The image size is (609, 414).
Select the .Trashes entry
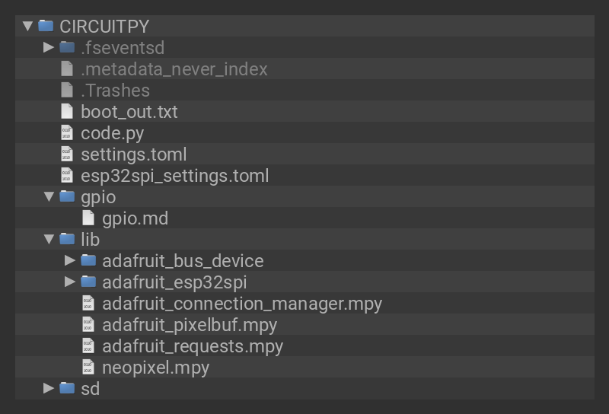[x=115, y=91]
